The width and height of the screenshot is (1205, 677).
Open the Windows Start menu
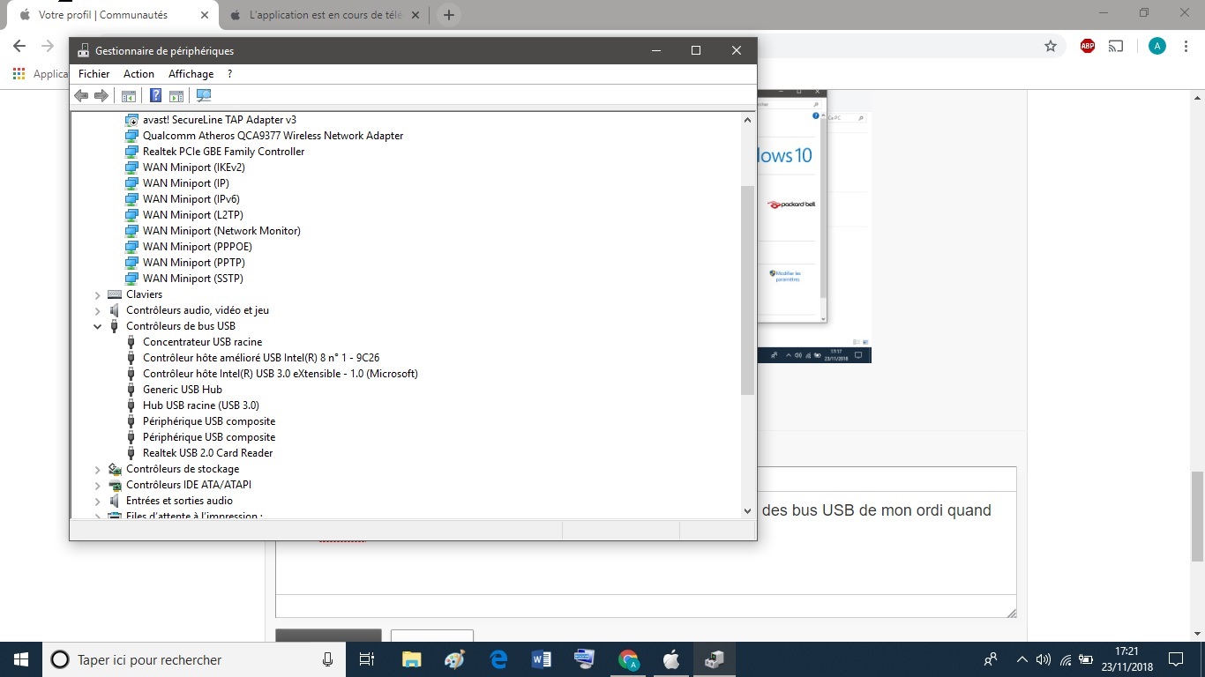[21, 659]
